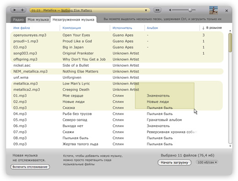Open the 100 кб/сек speed dropdown

[207, 162]
